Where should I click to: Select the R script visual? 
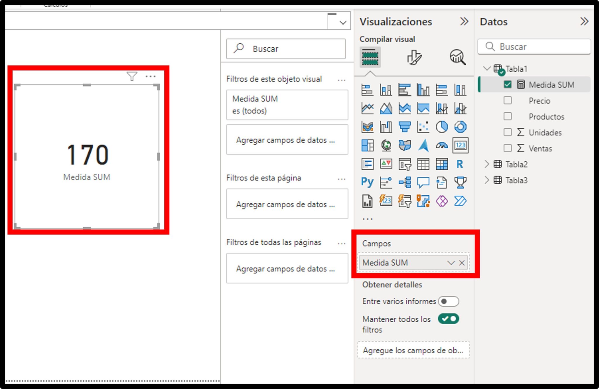click(460, 164)
